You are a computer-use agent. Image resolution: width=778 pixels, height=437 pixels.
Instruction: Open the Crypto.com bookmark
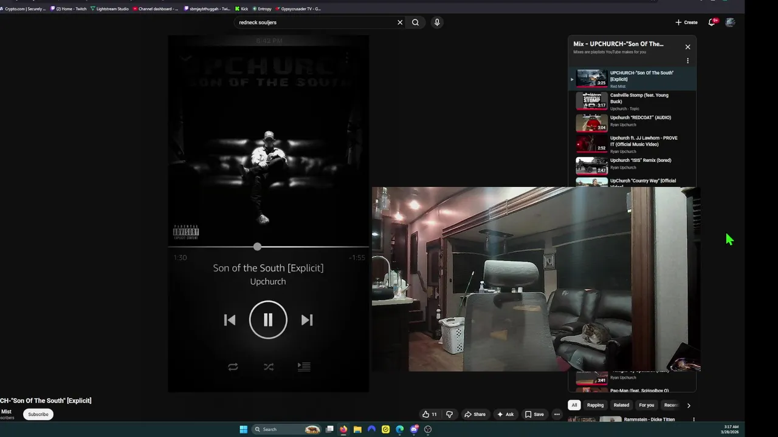24,8
